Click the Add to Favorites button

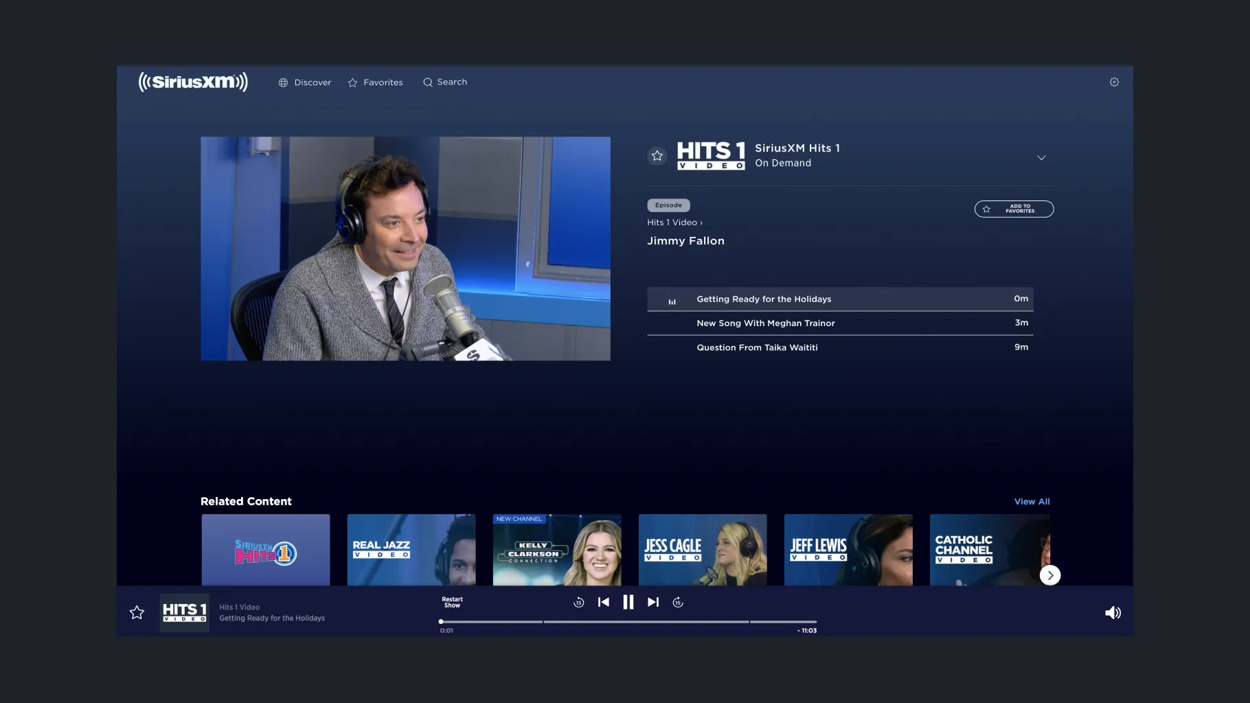(x=1014, y=209)
